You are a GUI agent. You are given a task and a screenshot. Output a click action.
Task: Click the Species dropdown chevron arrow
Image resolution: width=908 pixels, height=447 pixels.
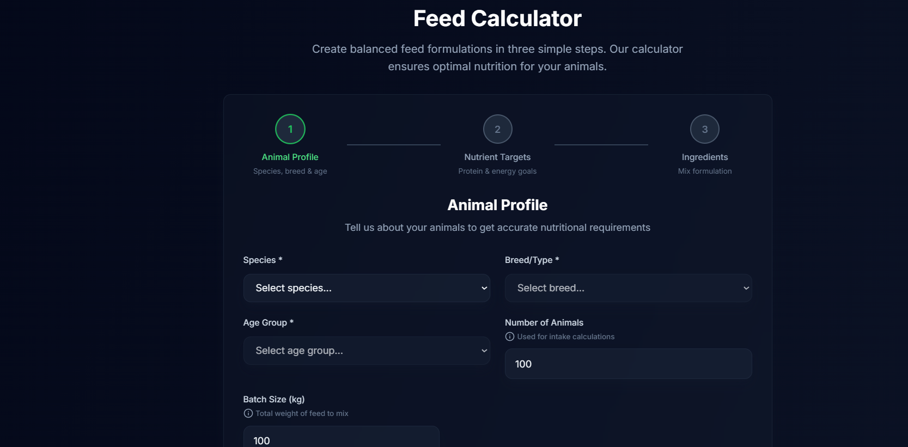[x=484, y=288]
